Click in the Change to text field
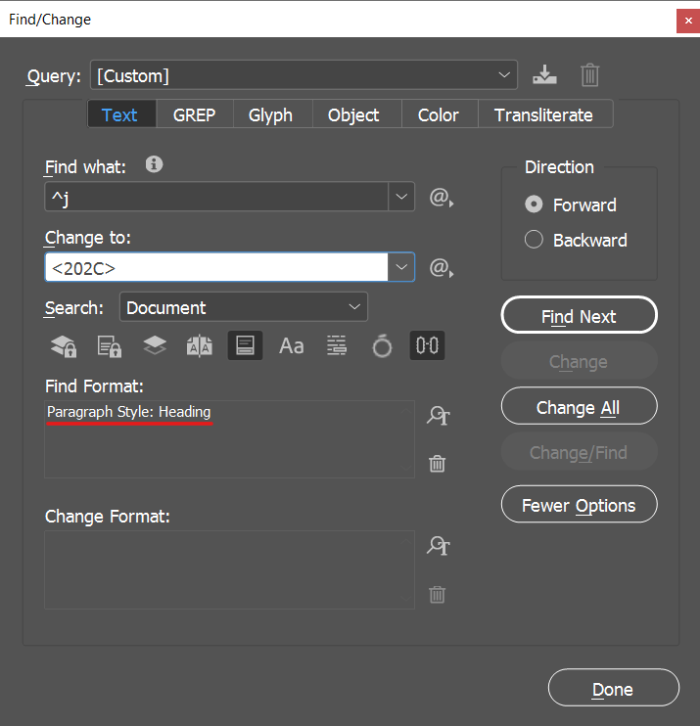Image resolution: width=700 pixels, height=726 pixels. coord(216,267)
